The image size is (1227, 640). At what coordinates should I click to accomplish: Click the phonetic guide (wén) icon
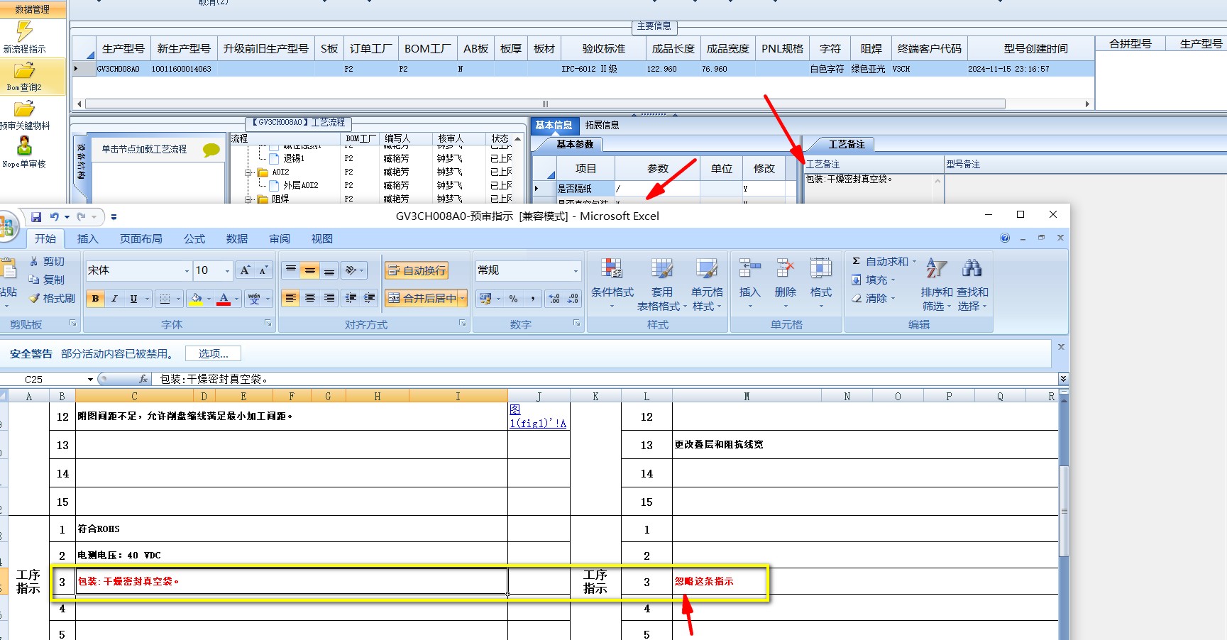click(x=254, y=299)
